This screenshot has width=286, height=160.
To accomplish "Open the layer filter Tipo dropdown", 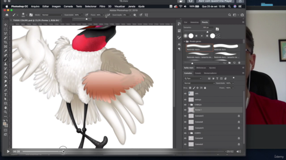I will coord(193,78).
